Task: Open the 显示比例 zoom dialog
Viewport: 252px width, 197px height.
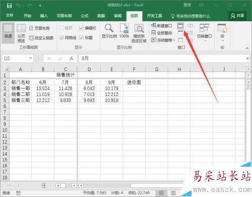Action: pos(109,31)
